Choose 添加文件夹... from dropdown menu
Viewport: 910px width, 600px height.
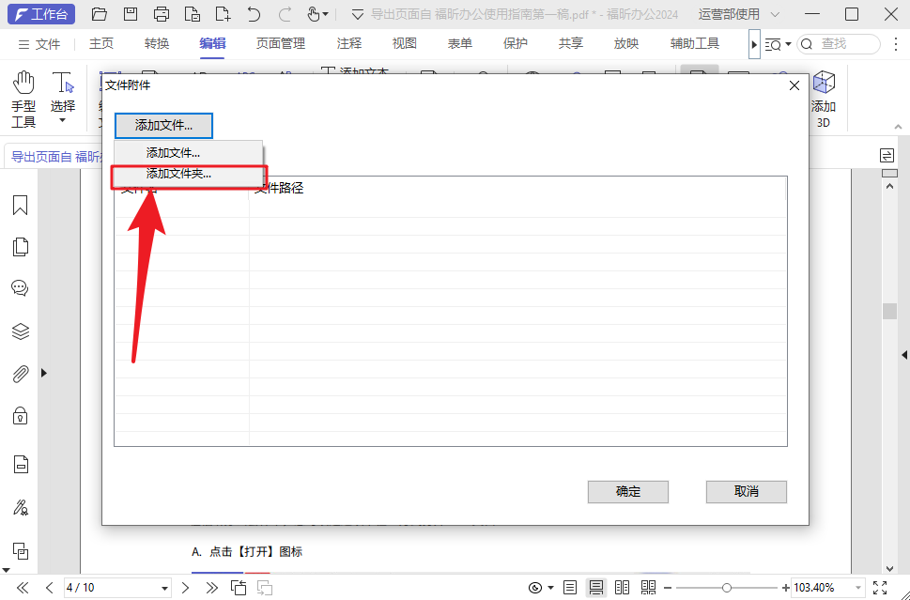tap(188, 174)
